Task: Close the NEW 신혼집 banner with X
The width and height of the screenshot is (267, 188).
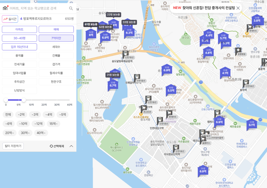Action: click(x=238, y=8)
